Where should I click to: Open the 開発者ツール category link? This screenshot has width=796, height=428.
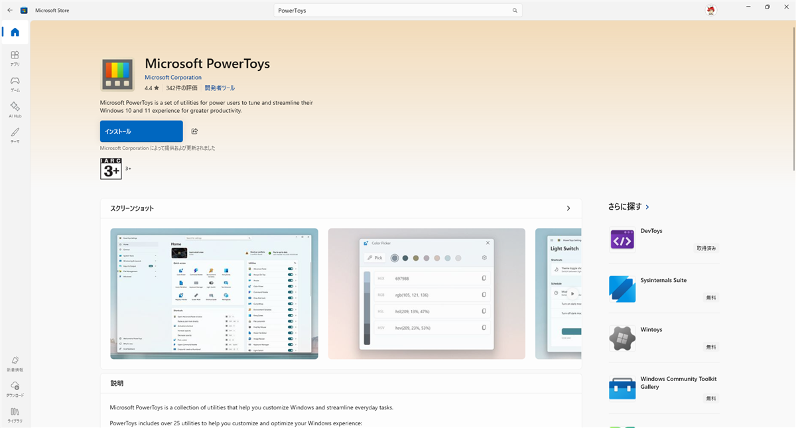click(x=220, y=88)
